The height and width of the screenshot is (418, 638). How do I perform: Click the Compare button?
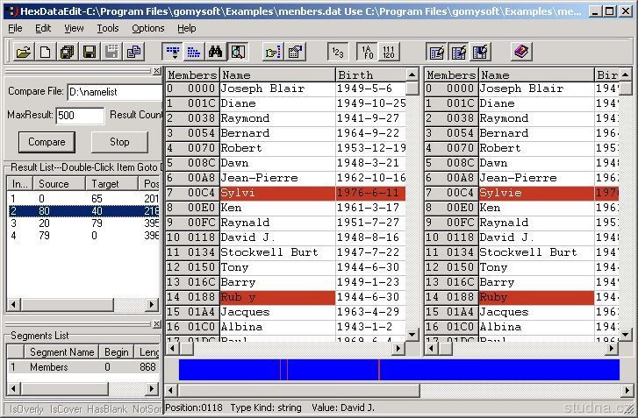point(47,142)
